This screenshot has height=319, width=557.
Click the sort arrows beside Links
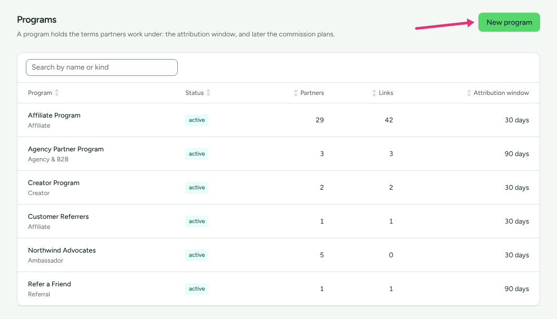click(374, 93)
